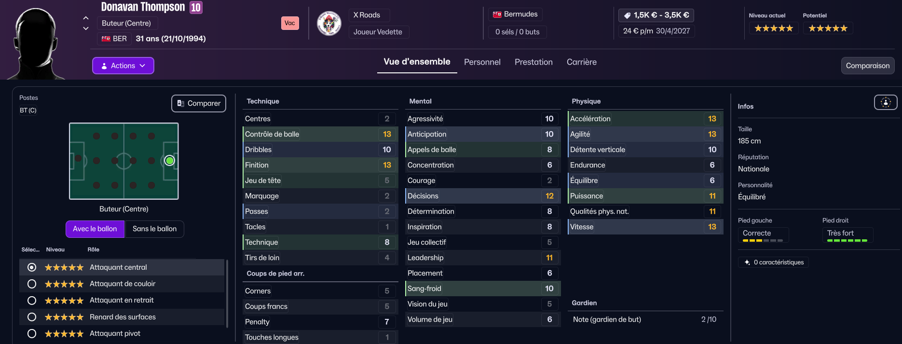Click the Pied droit strength bar
This screenshot has height=344, width=902.
pos(847,240)
